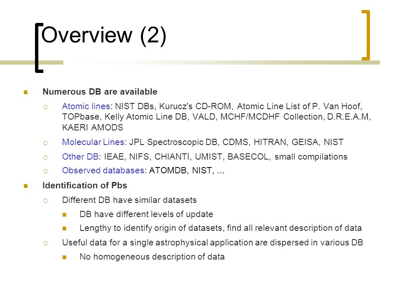This screenshot has width=400, height=300.
Task: Click the circle bullet beside 'Atomic lines'
Action: 45,107
